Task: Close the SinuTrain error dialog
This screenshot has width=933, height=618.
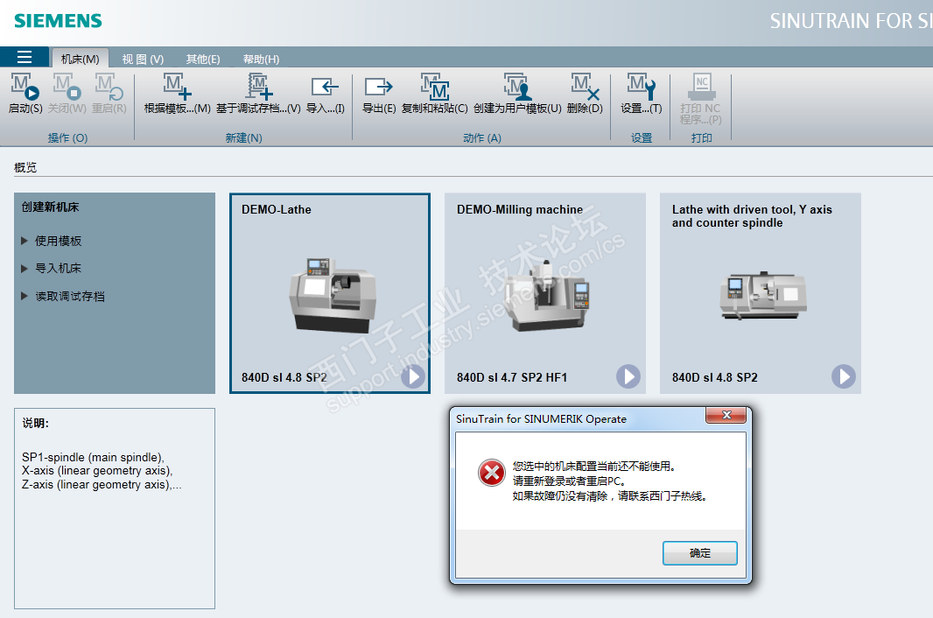Action: click(726, 415)
